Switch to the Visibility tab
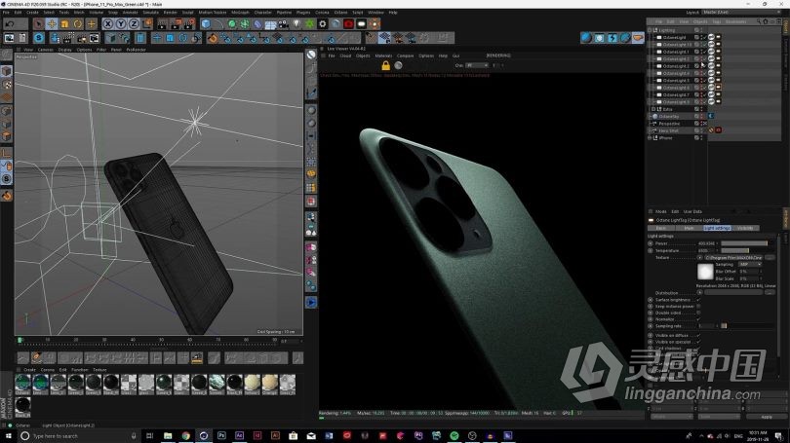The height and width of the screenshot is (443, 790). pos(745,228)
